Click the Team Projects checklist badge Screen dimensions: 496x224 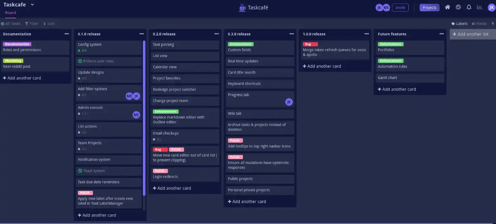tap(82, 149)
